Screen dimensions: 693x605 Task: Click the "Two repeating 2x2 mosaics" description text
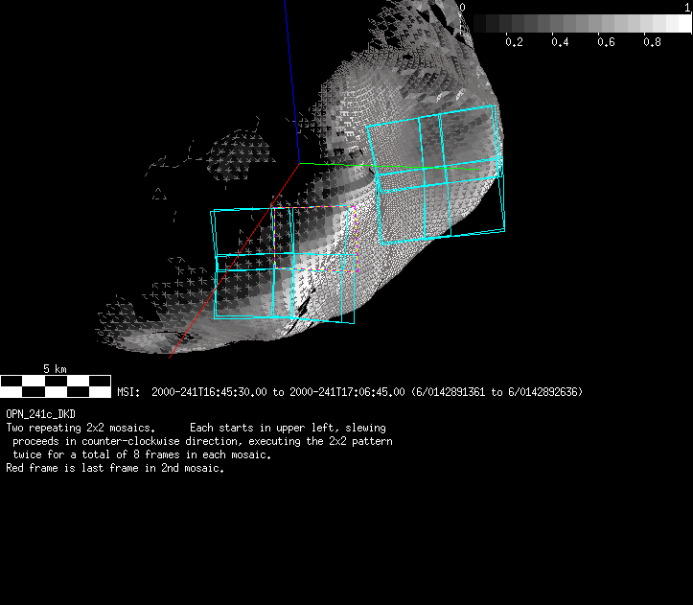coord(81,427)
